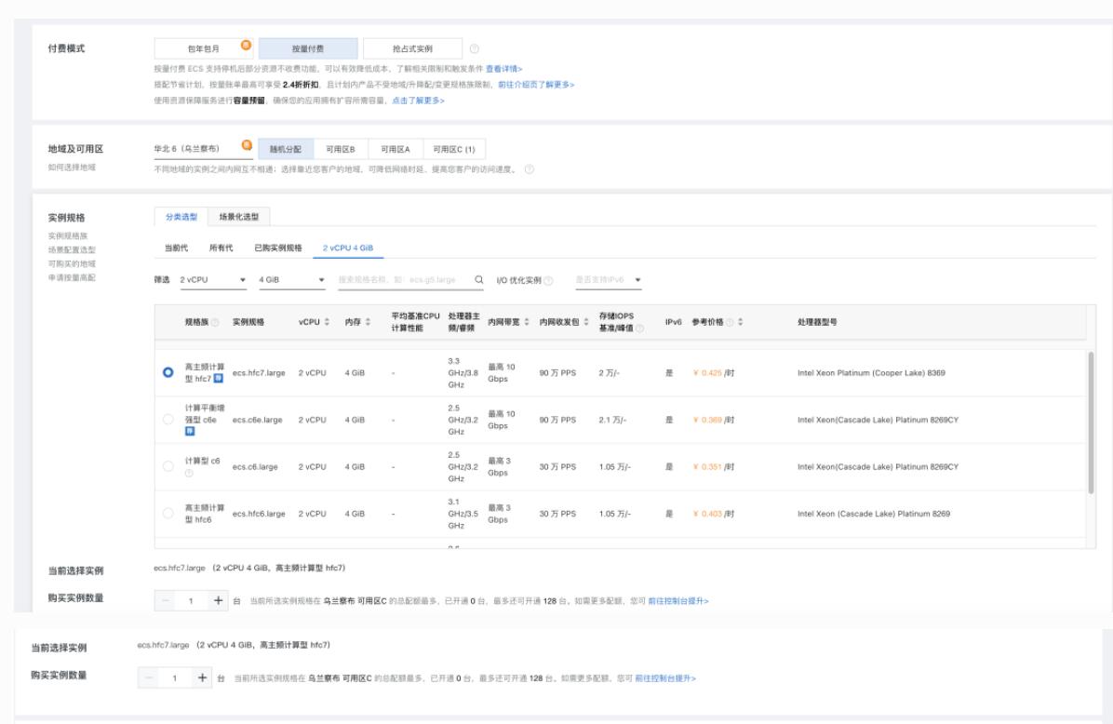Sort by 参考价格 column arrows
The width and height of the screenshot is (1113, 724).
741,322
